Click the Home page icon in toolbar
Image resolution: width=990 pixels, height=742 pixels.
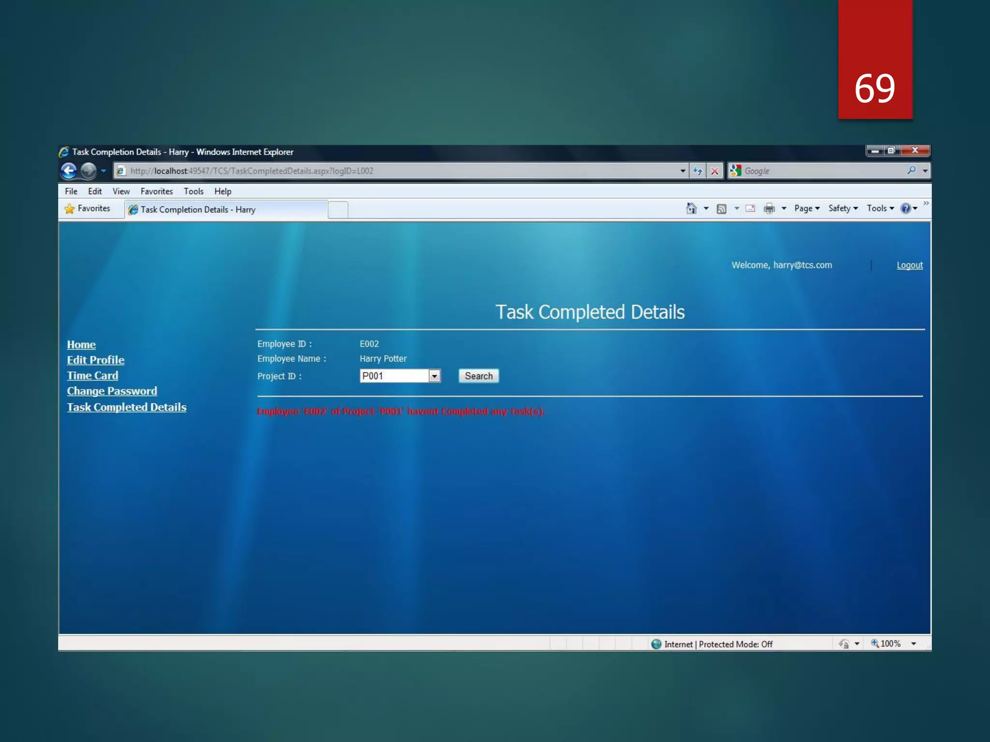click(691, 208)
